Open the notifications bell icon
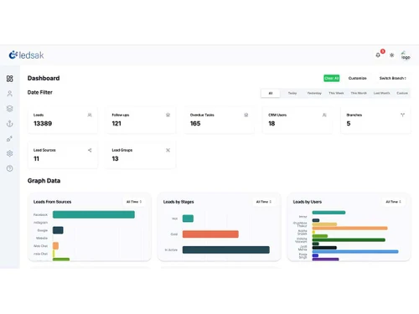The width and height of the screenshot is (419, 314). click(378, 55)
